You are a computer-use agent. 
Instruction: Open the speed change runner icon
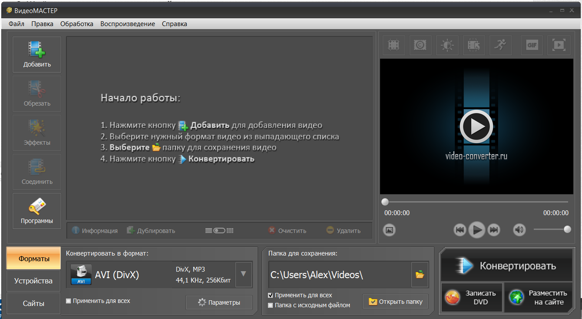pyautogui.click(x=500, y=45)
